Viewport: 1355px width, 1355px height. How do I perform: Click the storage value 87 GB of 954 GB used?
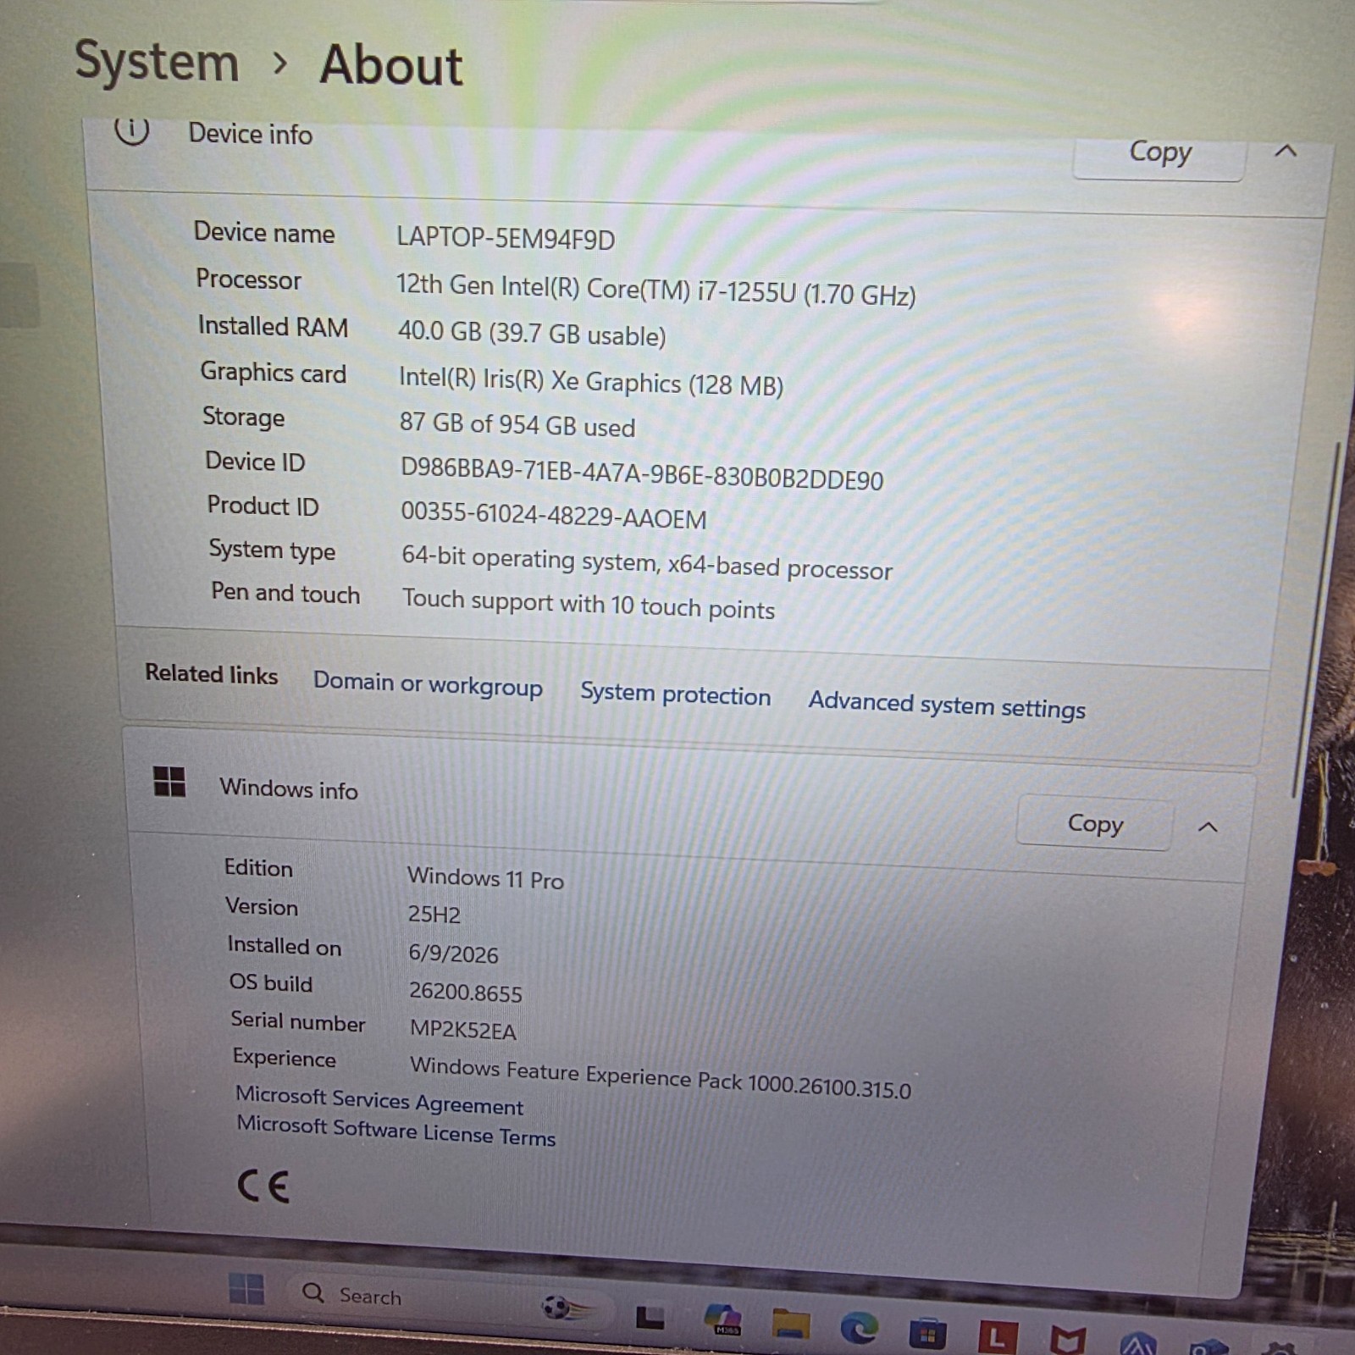pyautogui.click(x=517, y=423)
